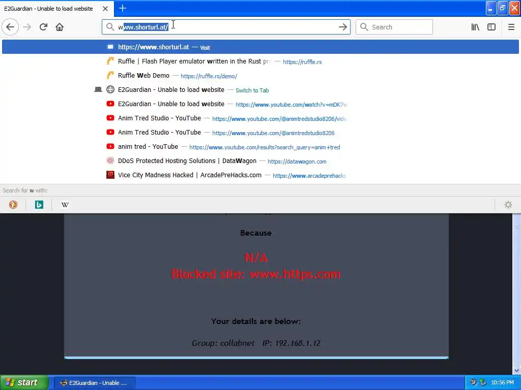
Task: Open the home page icon
Action: click(60, 27)
